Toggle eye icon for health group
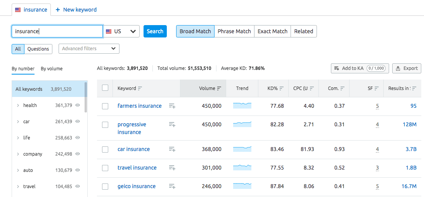Screen dimensions: 424x197 78,105
